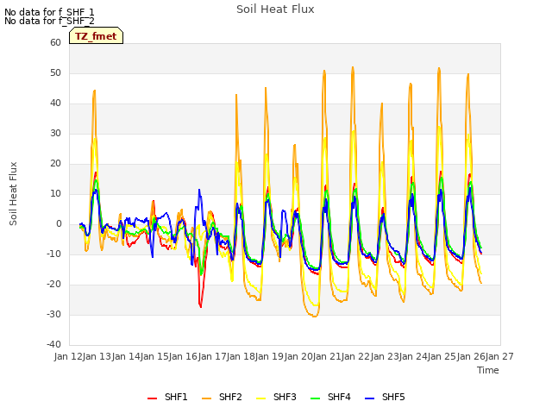Click the Time x-axis label

pyautogui.click(x=488, y=370)
